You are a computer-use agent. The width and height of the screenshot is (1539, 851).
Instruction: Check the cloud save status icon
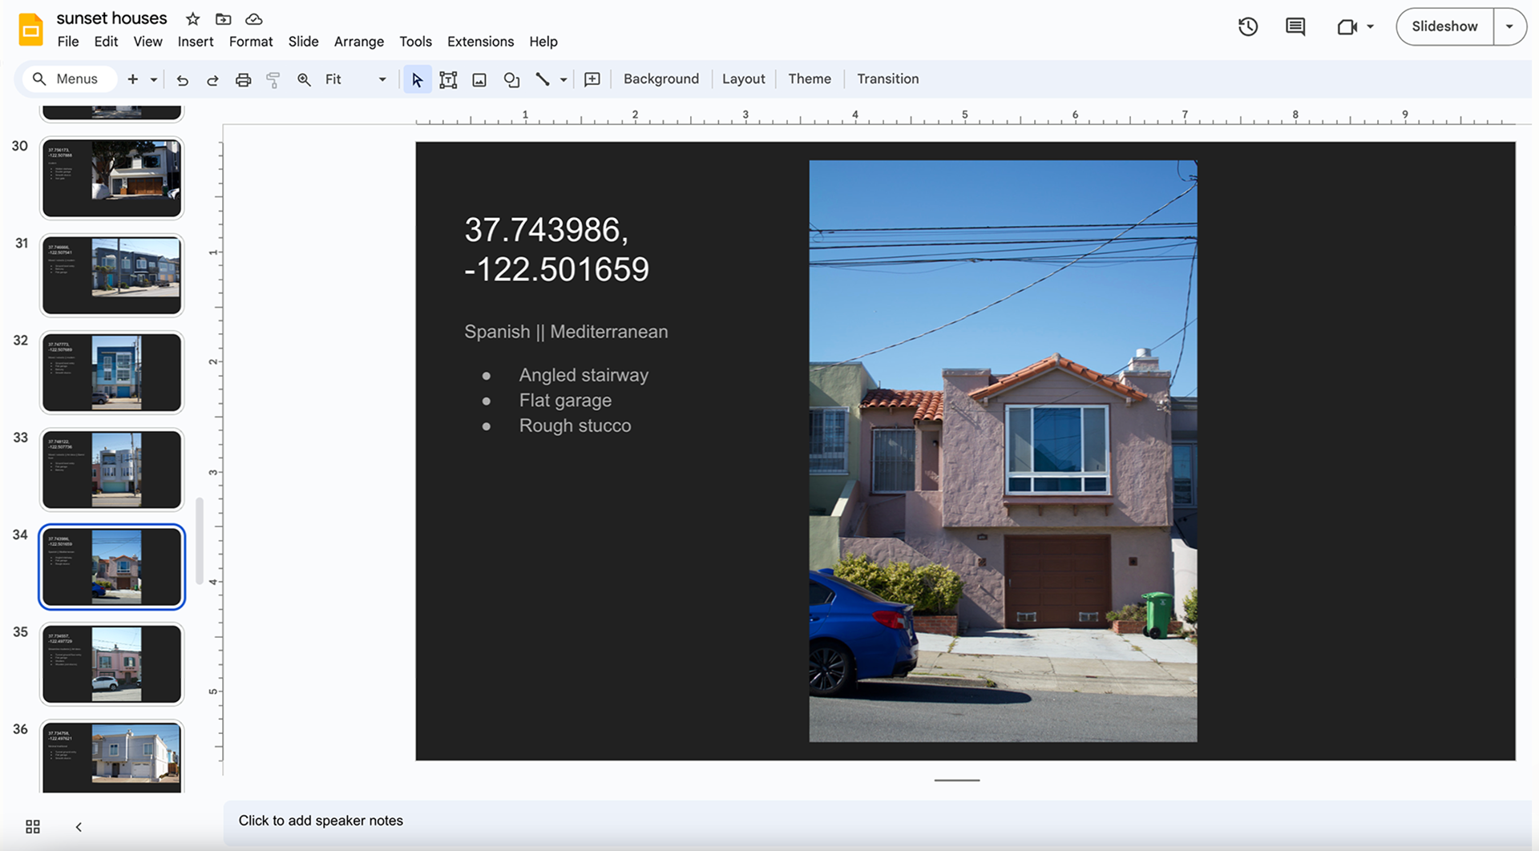[x=254, y=18]
